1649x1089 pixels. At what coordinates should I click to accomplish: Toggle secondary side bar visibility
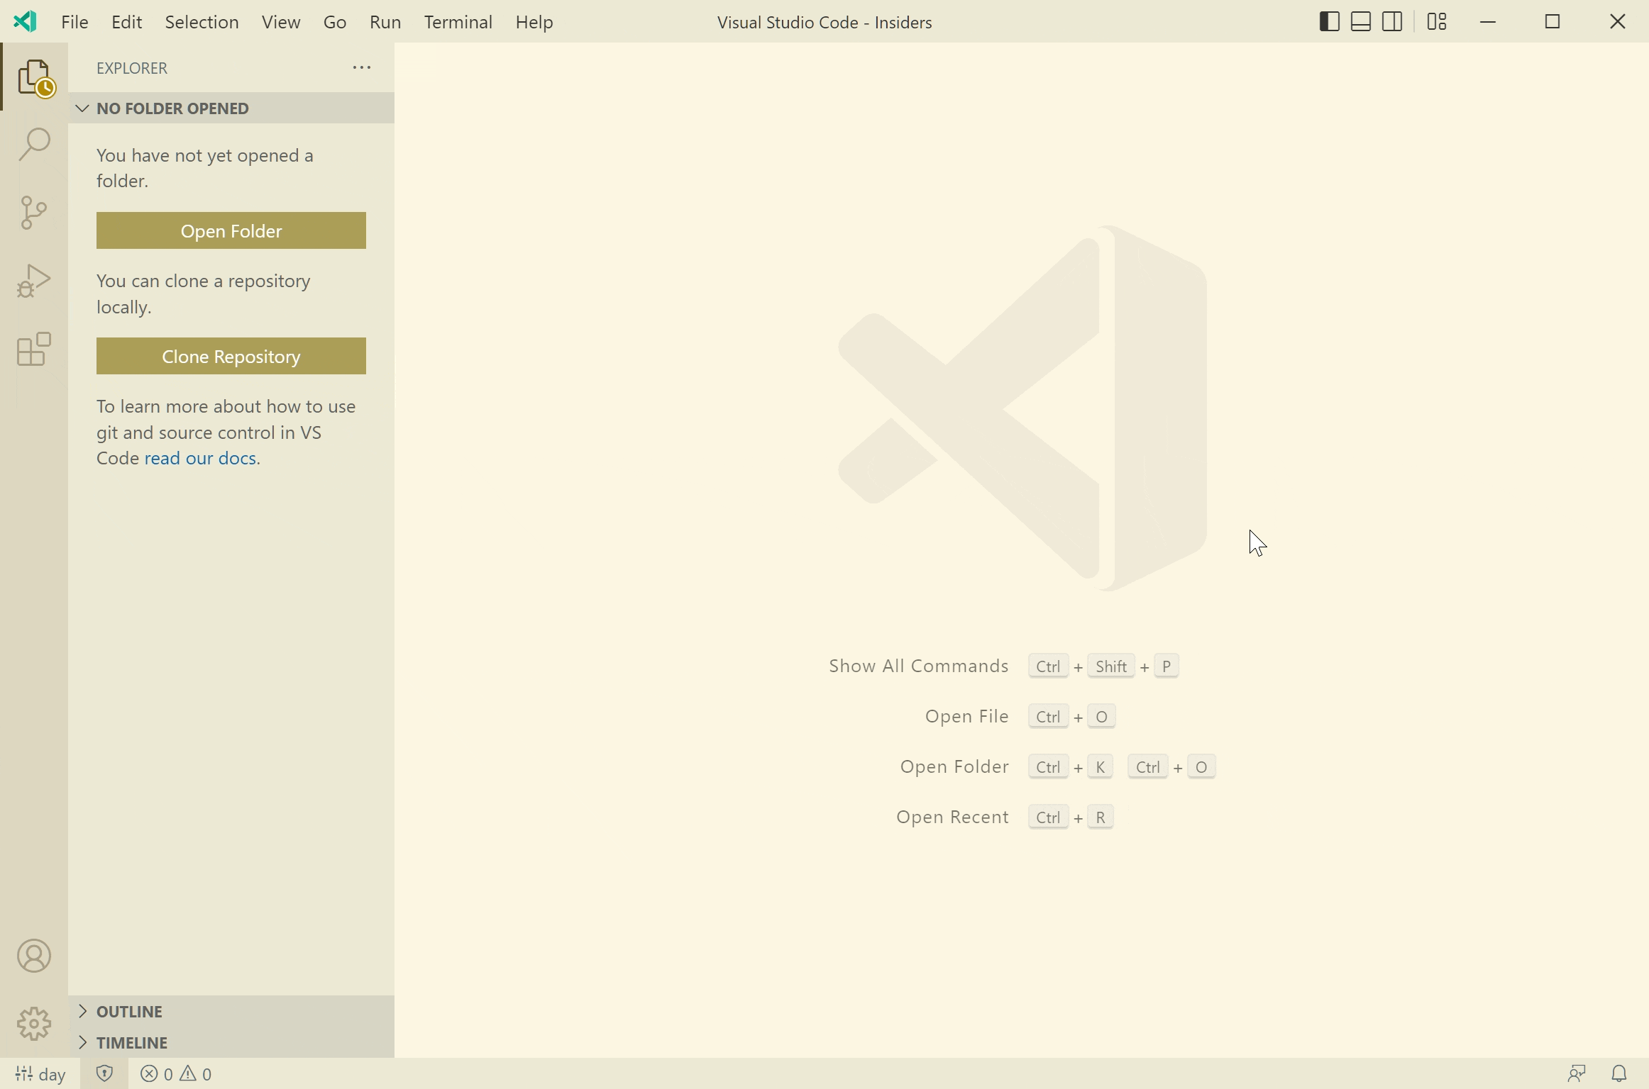point(1391,22)
